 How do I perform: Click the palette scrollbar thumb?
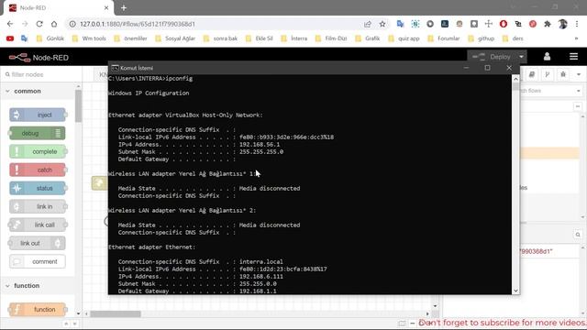point(78,105)
